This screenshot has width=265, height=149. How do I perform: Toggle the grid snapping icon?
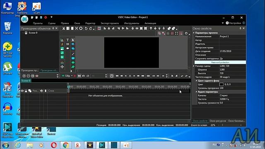point(99,29)
